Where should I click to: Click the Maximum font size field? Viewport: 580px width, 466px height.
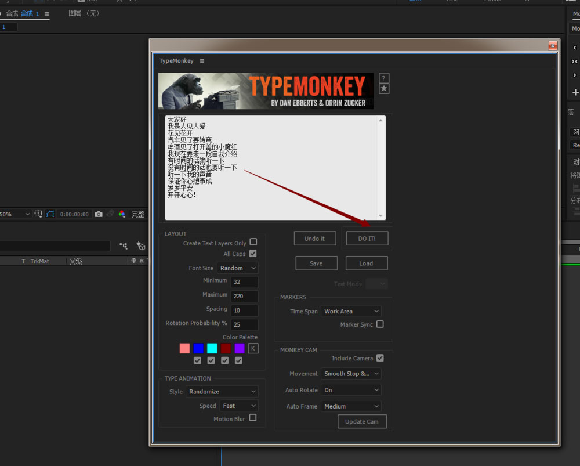[x=244, y=296]
